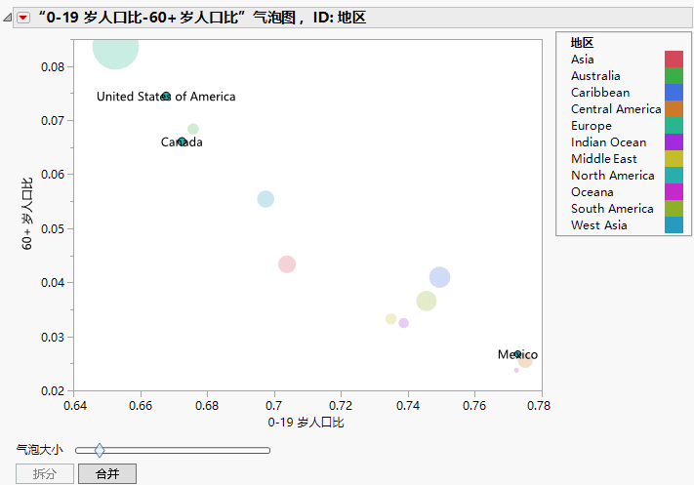
Task: Select the olive South America bubble
Action: click(427, 301)
